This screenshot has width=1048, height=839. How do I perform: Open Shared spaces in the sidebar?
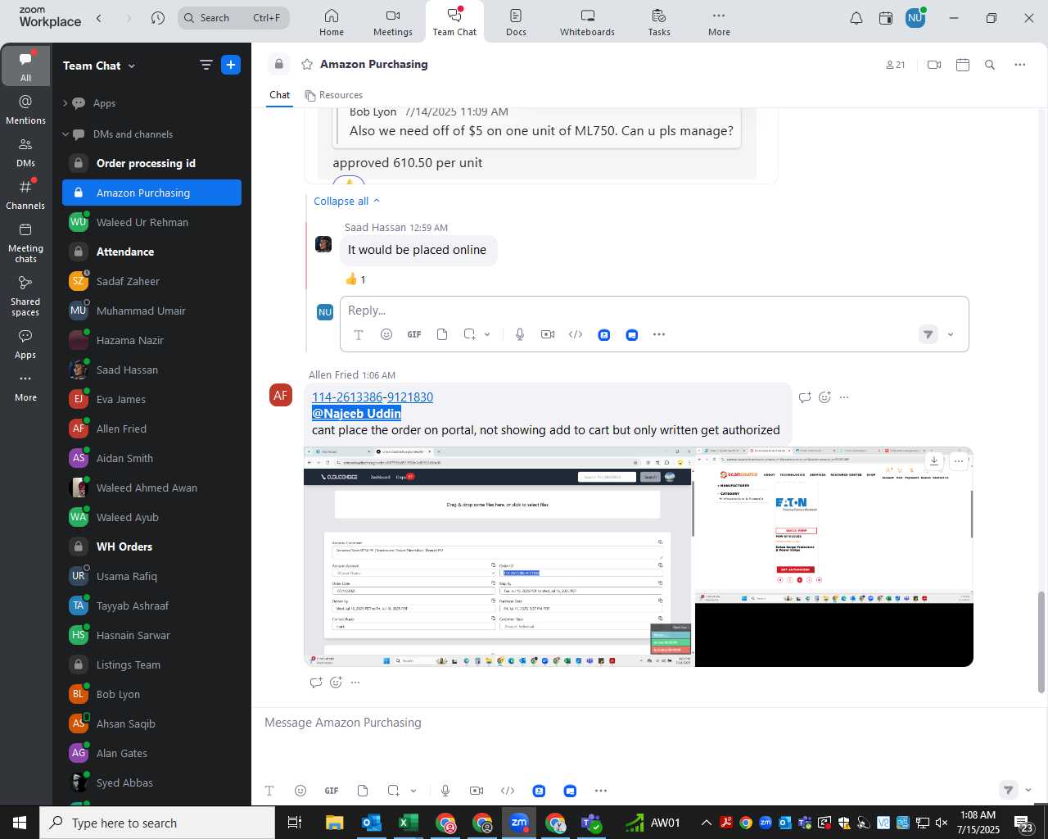coord(25,296)
